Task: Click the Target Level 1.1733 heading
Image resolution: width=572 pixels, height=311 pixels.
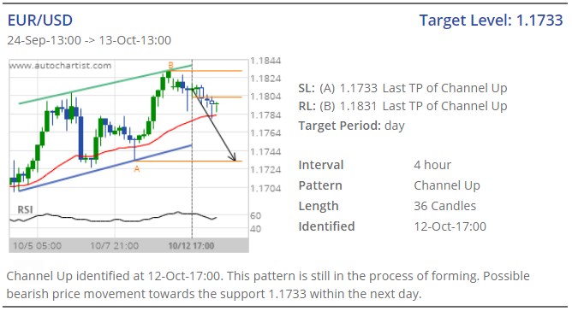Action: 491,21
